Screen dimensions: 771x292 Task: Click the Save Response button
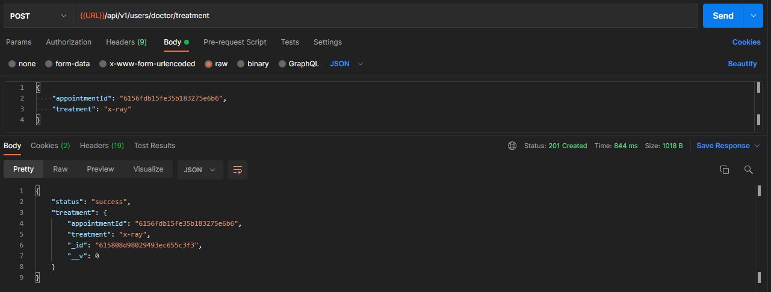tap(723, 146)
